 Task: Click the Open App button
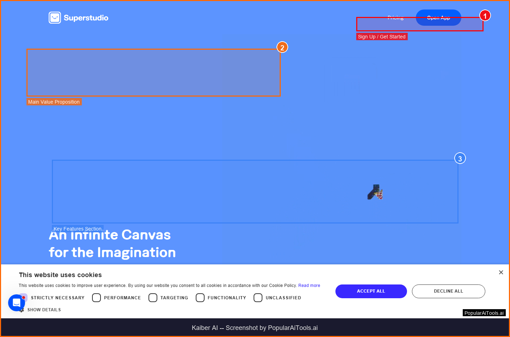tap(438, 18)
